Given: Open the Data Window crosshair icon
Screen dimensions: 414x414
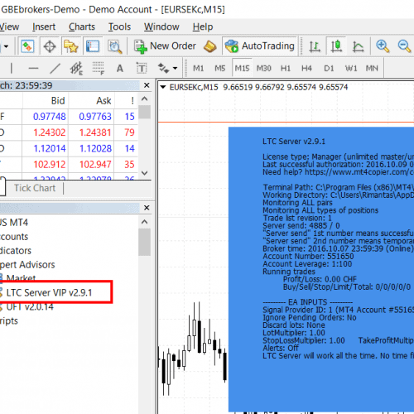Looking at the screenshot, I should [x=50, y=46].
